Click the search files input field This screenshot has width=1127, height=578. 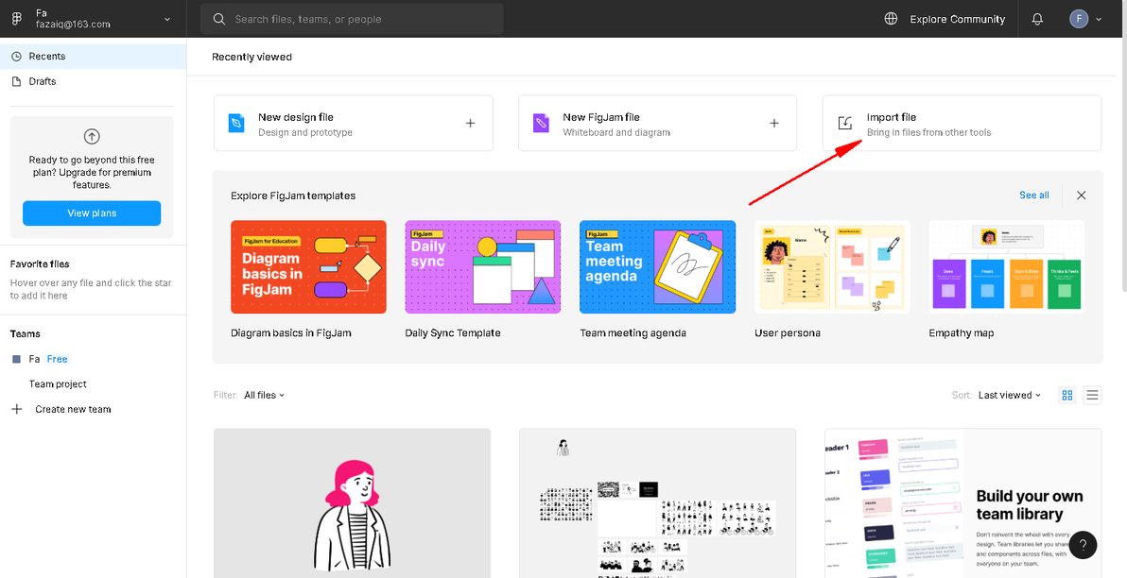pos(359,19)
